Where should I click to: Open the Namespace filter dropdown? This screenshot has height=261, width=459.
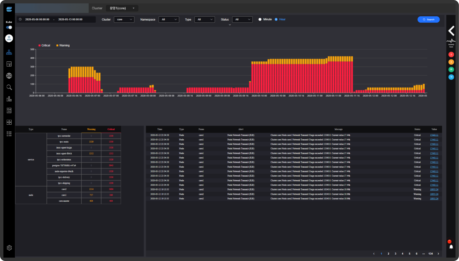click(x=169, y=20)
